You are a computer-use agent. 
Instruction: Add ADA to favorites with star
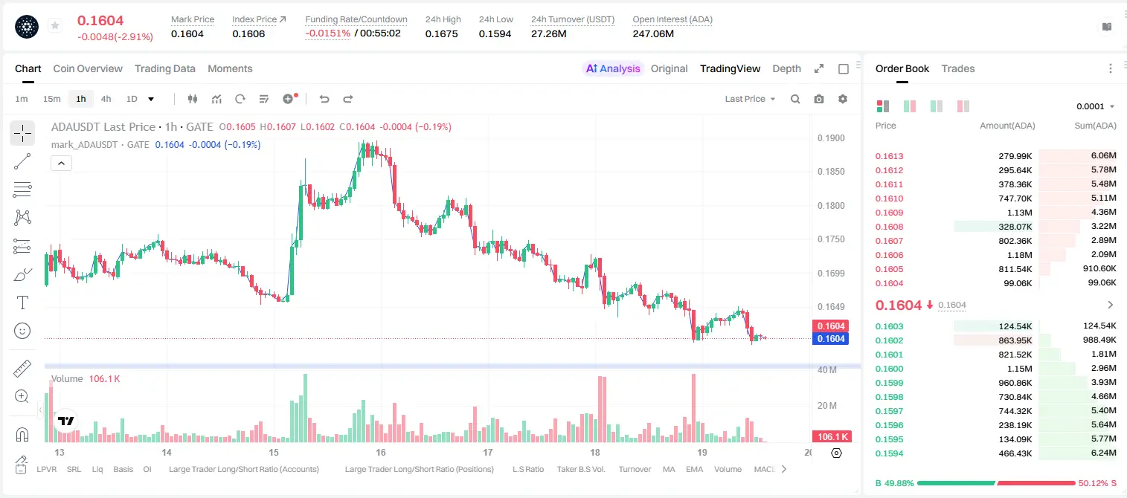click(x=55, y=26)
